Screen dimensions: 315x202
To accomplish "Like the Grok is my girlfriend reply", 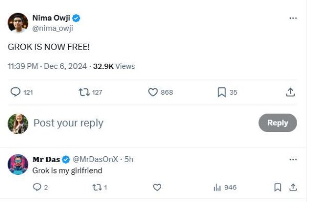I will (157, 187).
